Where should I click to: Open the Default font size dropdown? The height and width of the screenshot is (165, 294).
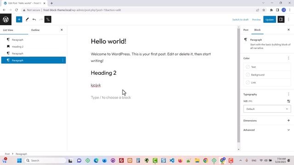click(267, 109)
